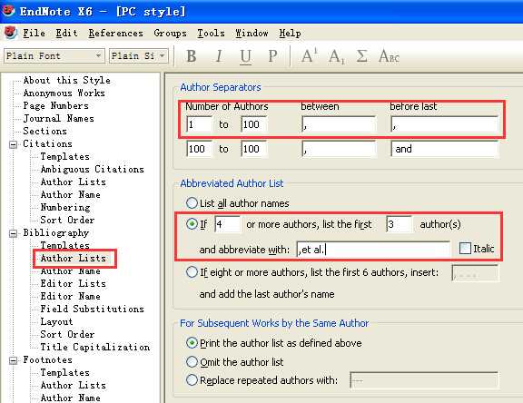This screenshot has width=523, height=403.
Task: Insert Symbol font with sigma button
Action: (x=362, y=56)
